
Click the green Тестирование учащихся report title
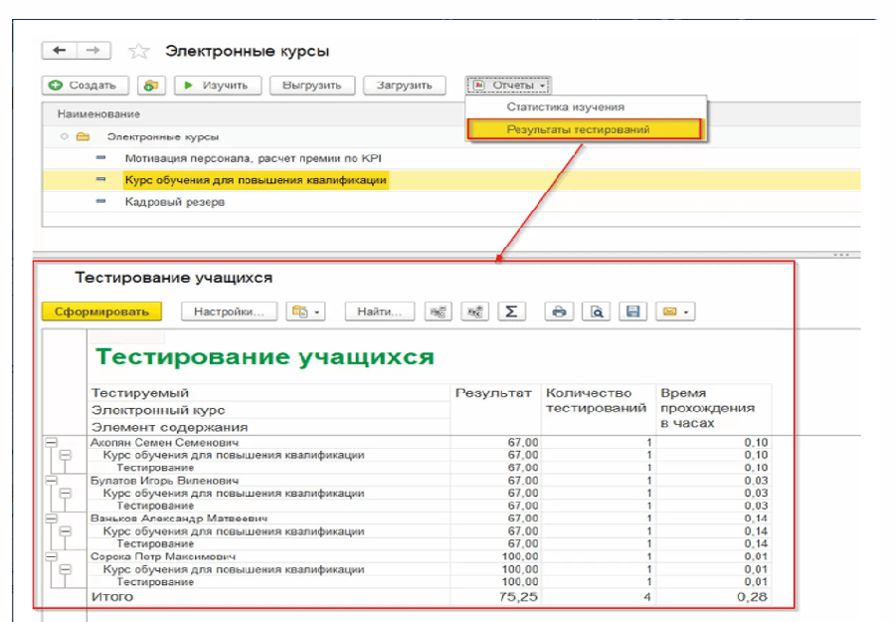(x=265, y=356)
